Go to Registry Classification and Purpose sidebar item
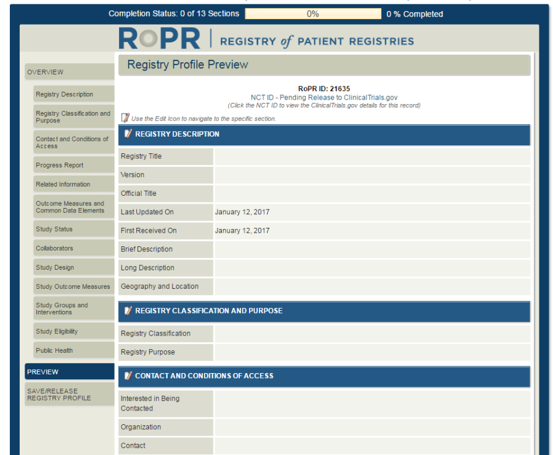553x455 pixels. click(x=74, y=116)
